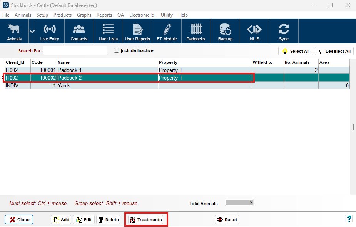356x227 pixels.
Task: Open the Live Entry toolbar icon
Action: pyautogui.click(x=50, y=32)
